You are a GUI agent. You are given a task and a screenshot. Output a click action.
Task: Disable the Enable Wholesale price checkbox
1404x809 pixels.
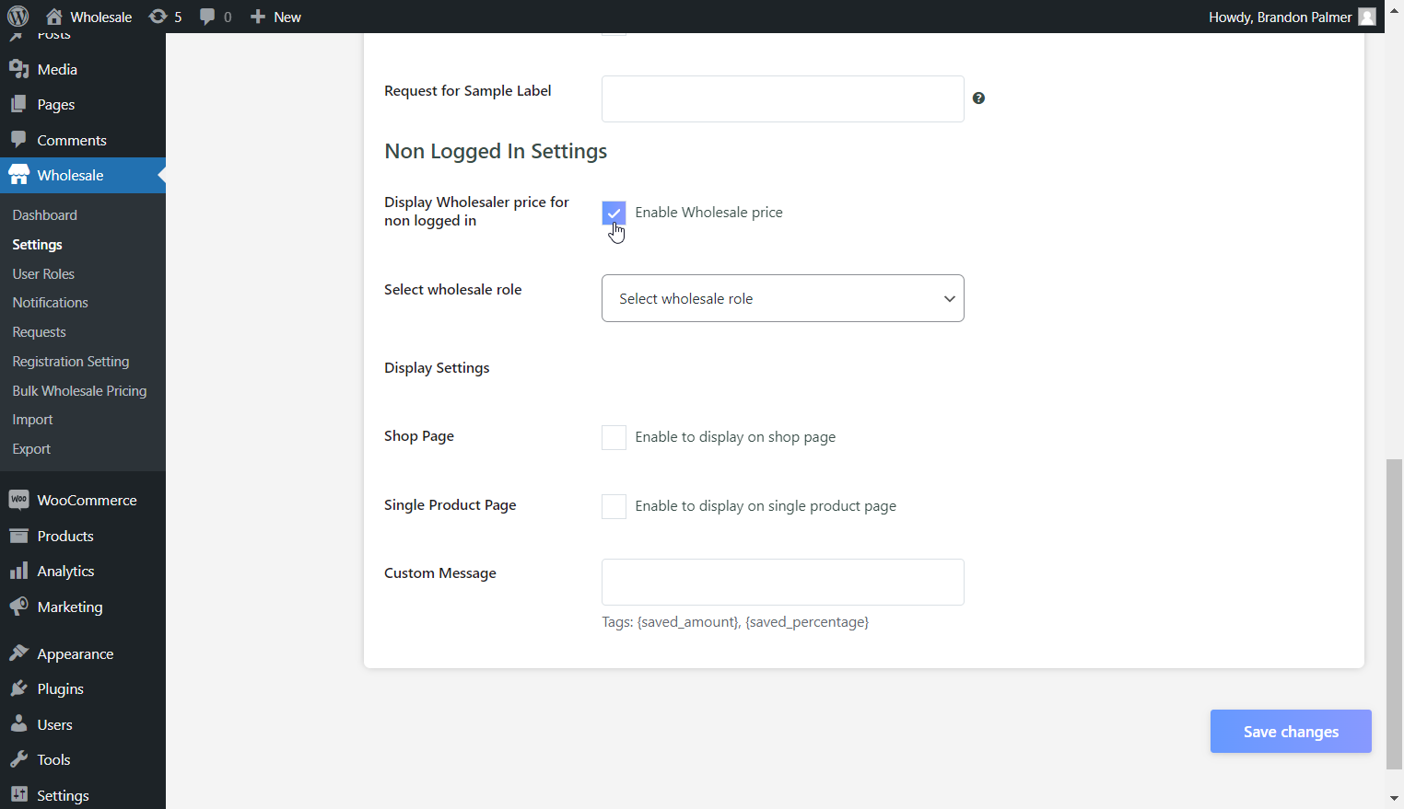tap(614, 213)
